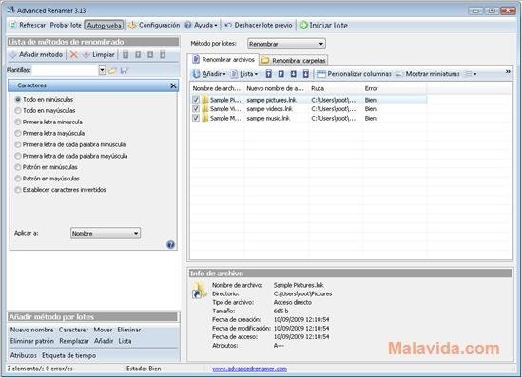The height and width of the screenshot is (378, 522).
Task: Add Etiqueta de tiempo batch method
Action: (68, 355)
